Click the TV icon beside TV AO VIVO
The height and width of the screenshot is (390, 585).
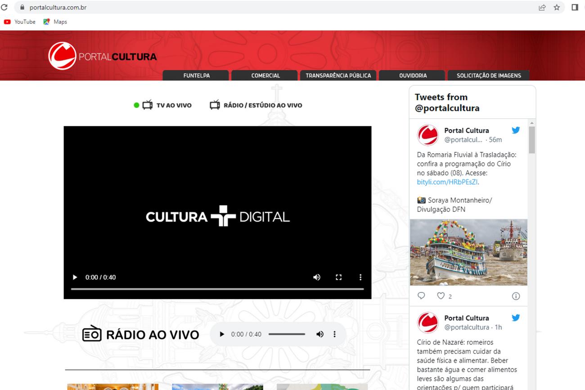point(148,105)
